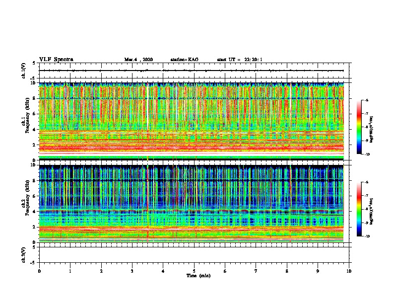Click the 0 minute tick on time axis
The width and height of the screenshot is (393, 304).
click(x=39, y=271)
